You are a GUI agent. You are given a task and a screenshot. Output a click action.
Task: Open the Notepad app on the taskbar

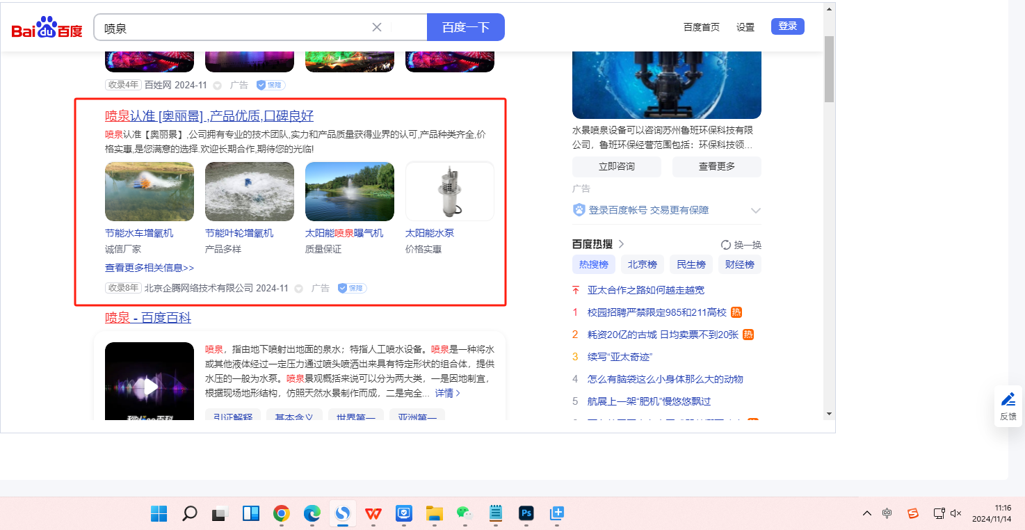496,514
